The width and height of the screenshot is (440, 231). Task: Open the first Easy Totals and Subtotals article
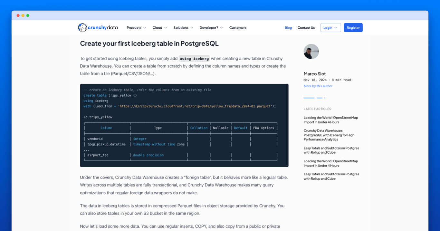331,150
